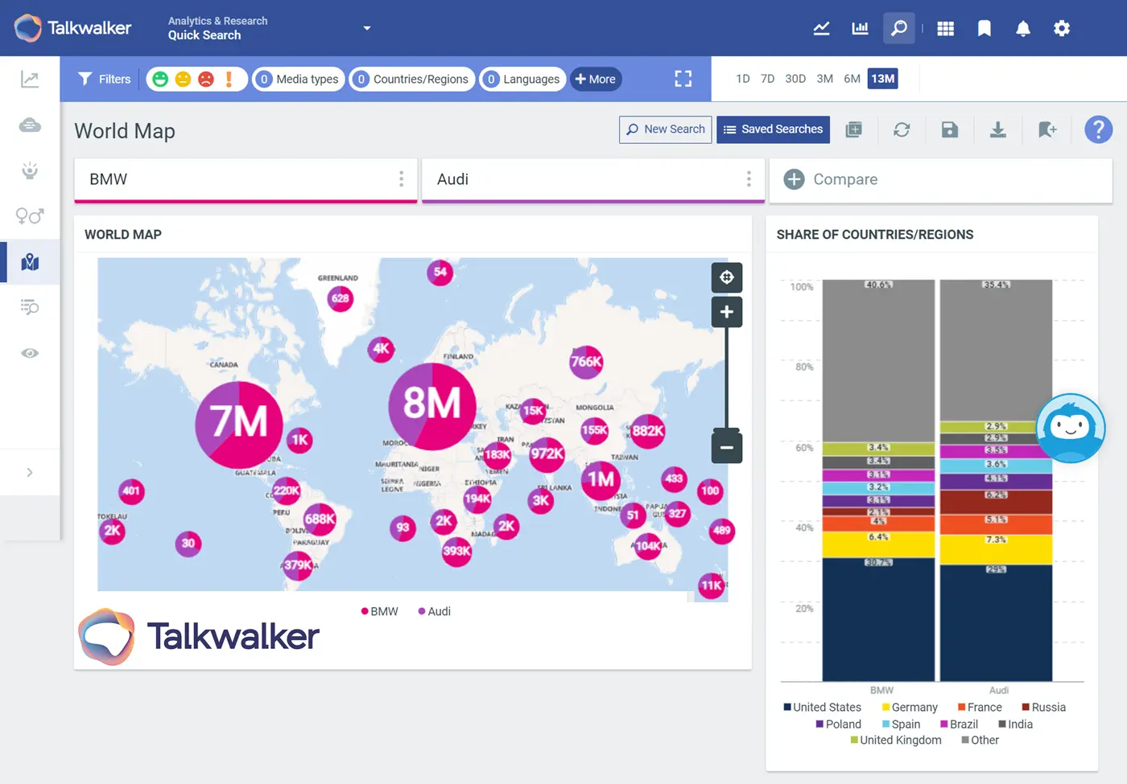Open the apps grid icon
Image resolution: width=1127 pixels, height=784 pixels.
[946, 29]
